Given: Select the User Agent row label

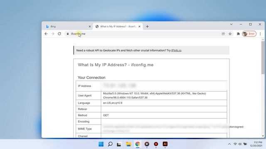Looking at the screenshot, I should pos(85,96).
